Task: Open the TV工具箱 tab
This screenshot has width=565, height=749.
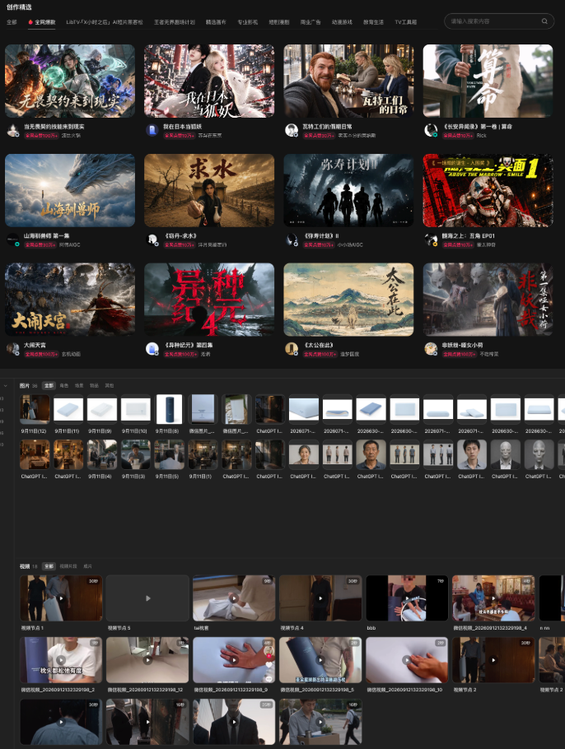Action: [x=406, y=22]
